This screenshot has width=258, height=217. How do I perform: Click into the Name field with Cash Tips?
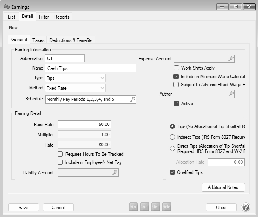(90, 68)
